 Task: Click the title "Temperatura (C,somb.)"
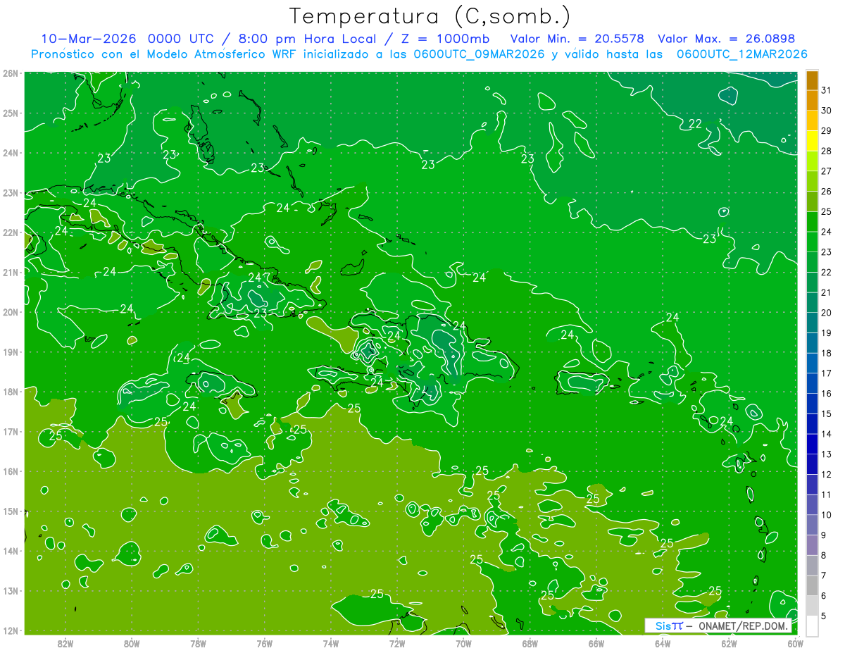pos(430,16)
